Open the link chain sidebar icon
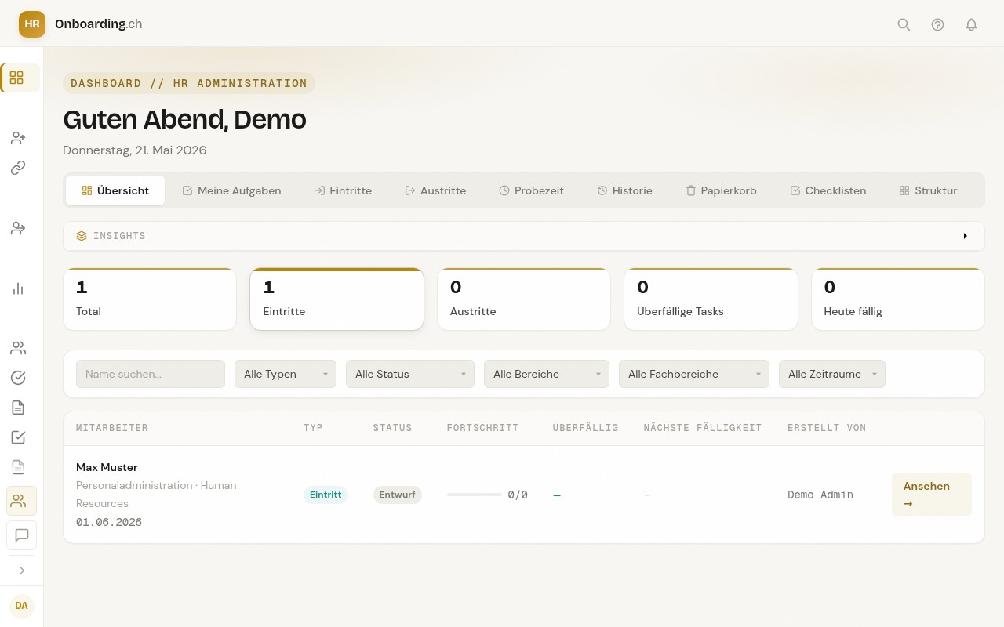 point(18,168)
